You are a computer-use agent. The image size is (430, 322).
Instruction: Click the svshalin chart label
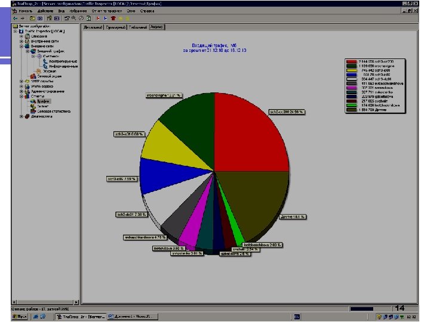[x=245, y=249]
